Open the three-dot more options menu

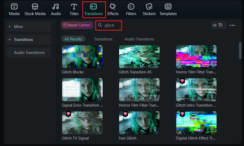coord(232,25)
